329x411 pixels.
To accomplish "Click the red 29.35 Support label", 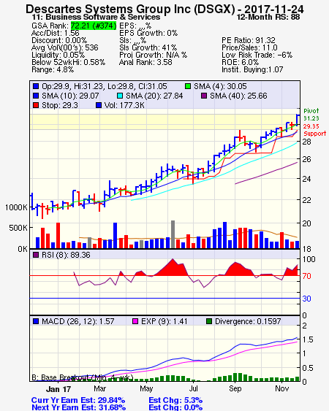I will tap(314, 130).
